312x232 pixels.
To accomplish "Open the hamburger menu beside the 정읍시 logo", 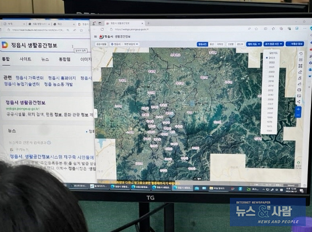I will point(95,36).
